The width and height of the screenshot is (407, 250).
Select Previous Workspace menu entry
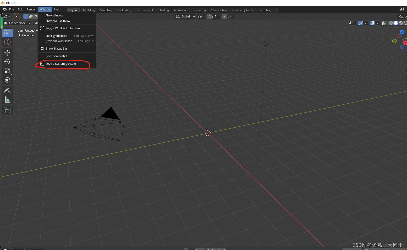(x=67, y=41)
